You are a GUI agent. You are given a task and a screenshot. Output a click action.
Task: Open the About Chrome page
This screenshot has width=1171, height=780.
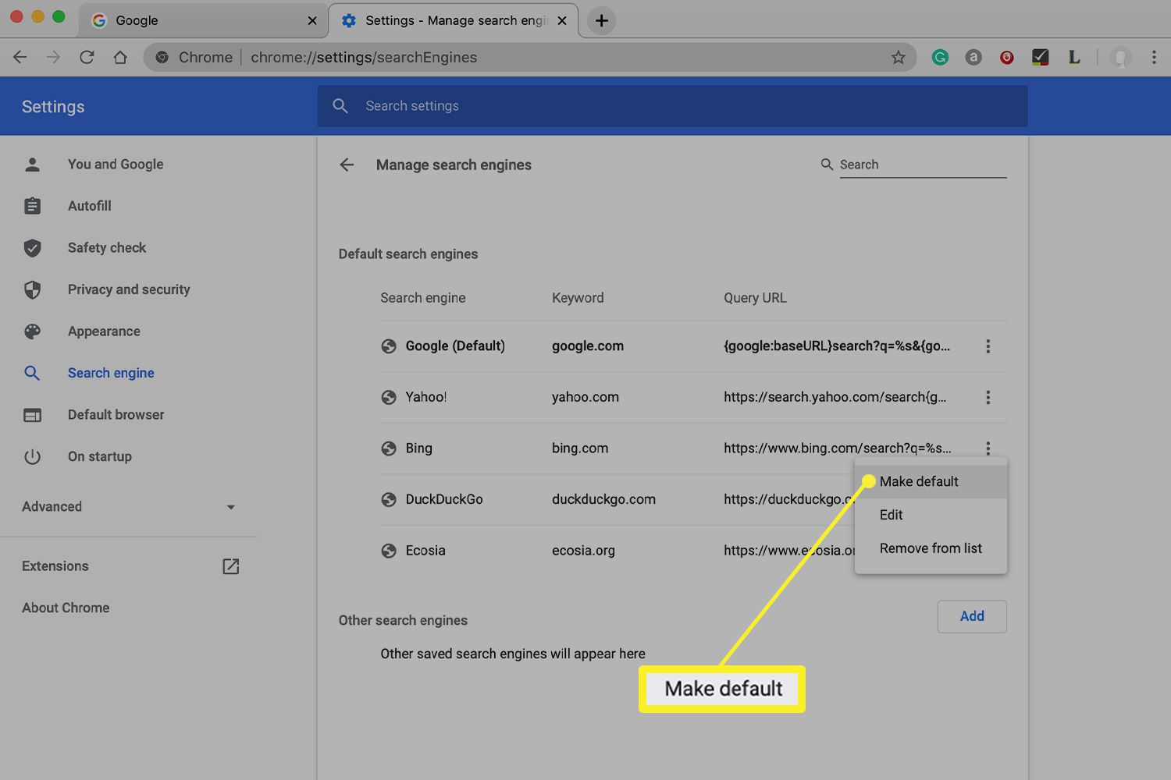tap(66, 608)
